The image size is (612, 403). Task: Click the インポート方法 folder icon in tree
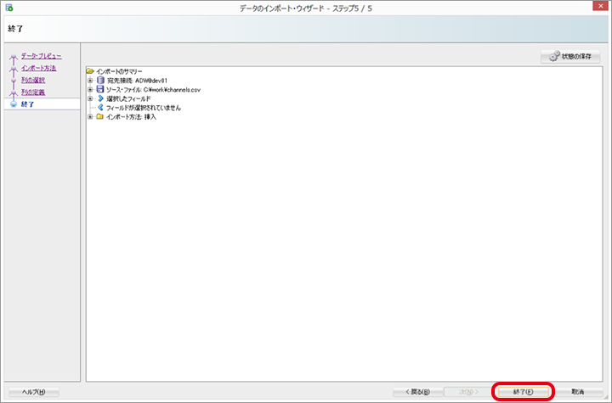tap(100, 117)
